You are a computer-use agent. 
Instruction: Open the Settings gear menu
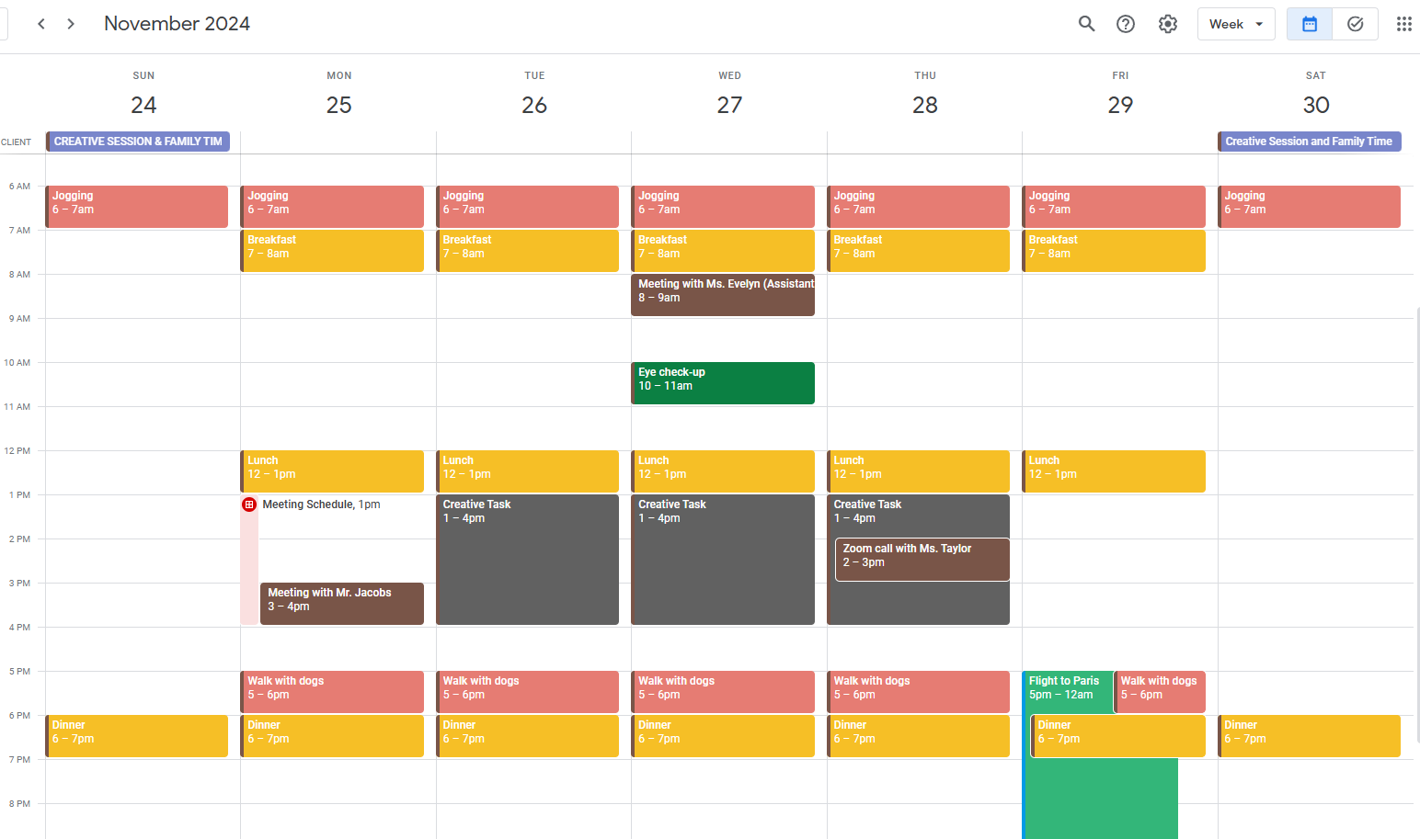click(1168, 24)
